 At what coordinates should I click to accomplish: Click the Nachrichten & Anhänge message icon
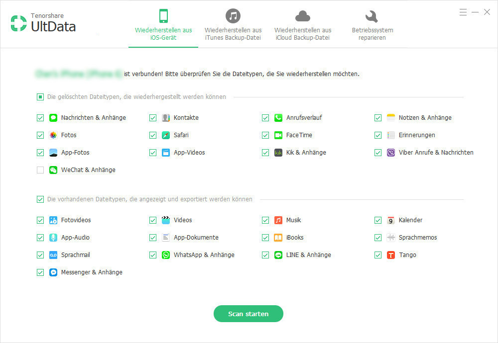(x=53, y=118)
